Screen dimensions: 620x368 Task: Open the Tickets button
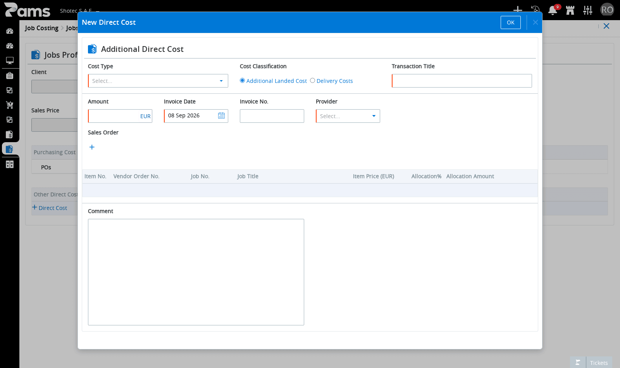(599, 363)
